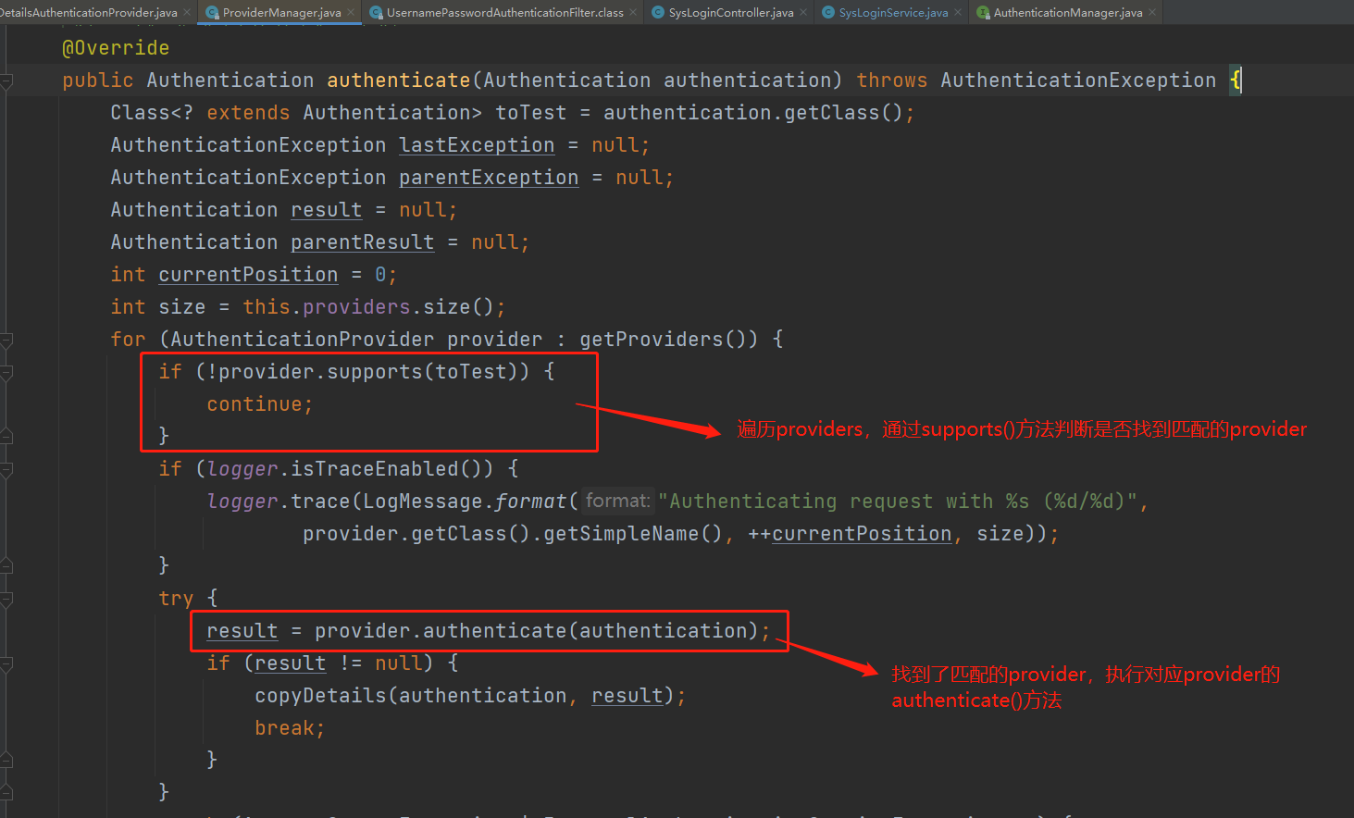Image resolution: width=1354 pixels, height=818 pixels.
Task: Place caret on the lastException variable
Action: click(477, 145)
